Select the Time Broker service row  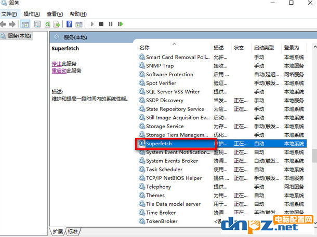point(222,213)
